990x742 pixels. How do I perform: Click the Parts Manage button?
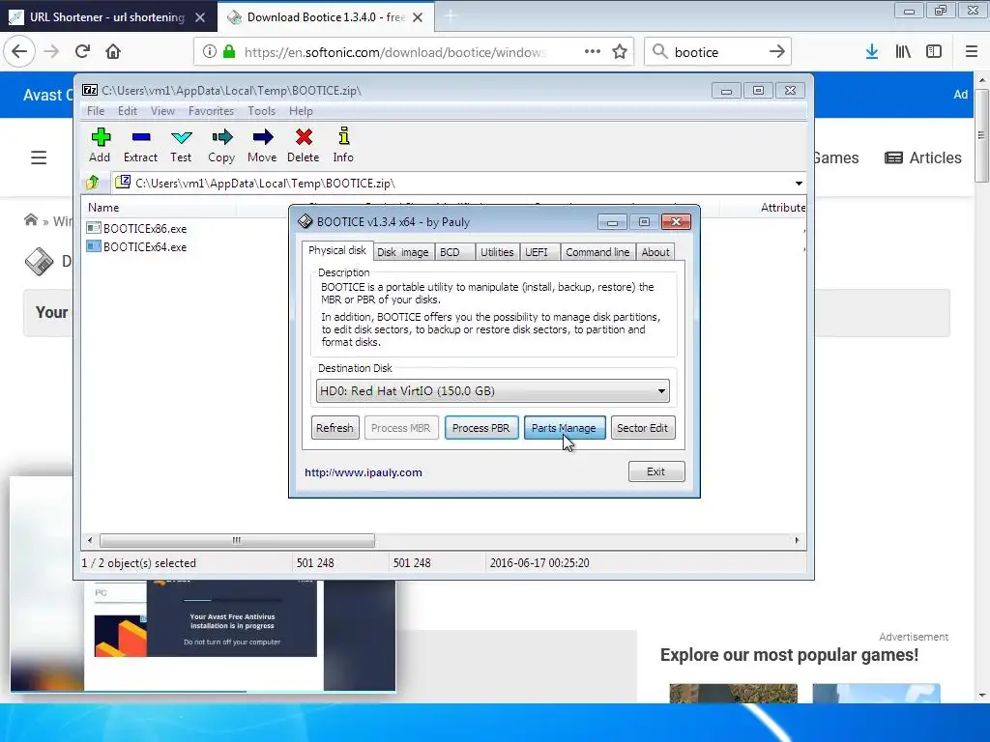(x=564, y=428)
